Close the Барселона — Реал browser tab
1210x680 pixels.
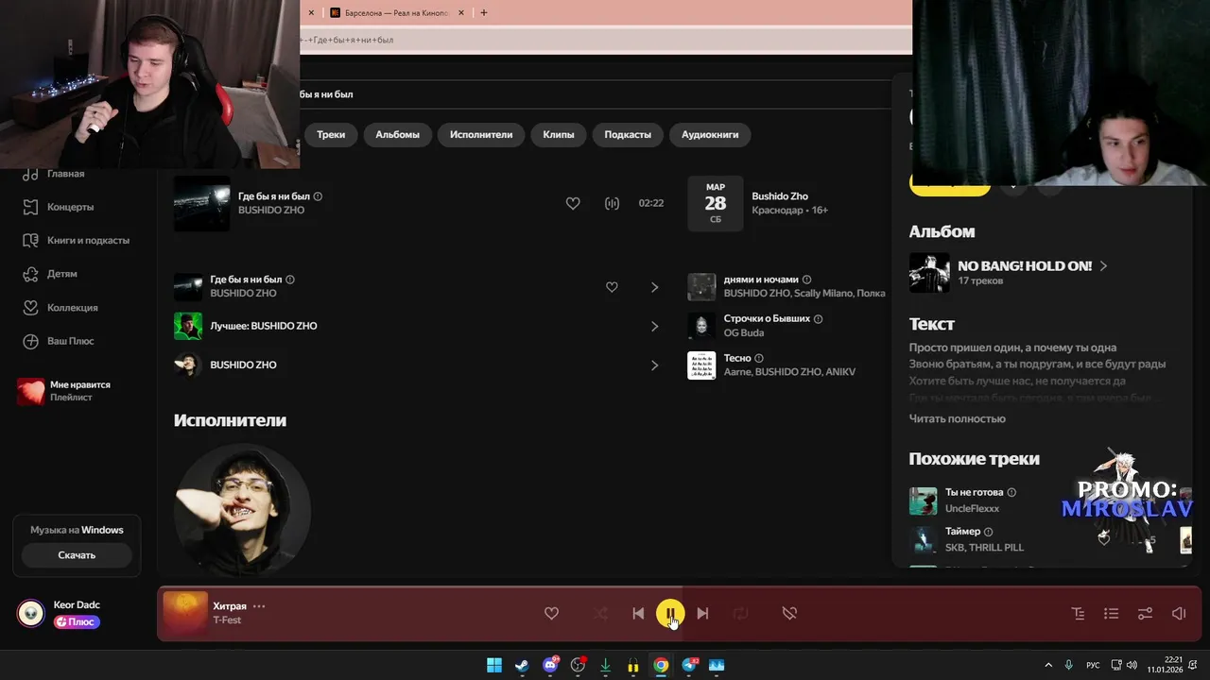tap(461, 12)
